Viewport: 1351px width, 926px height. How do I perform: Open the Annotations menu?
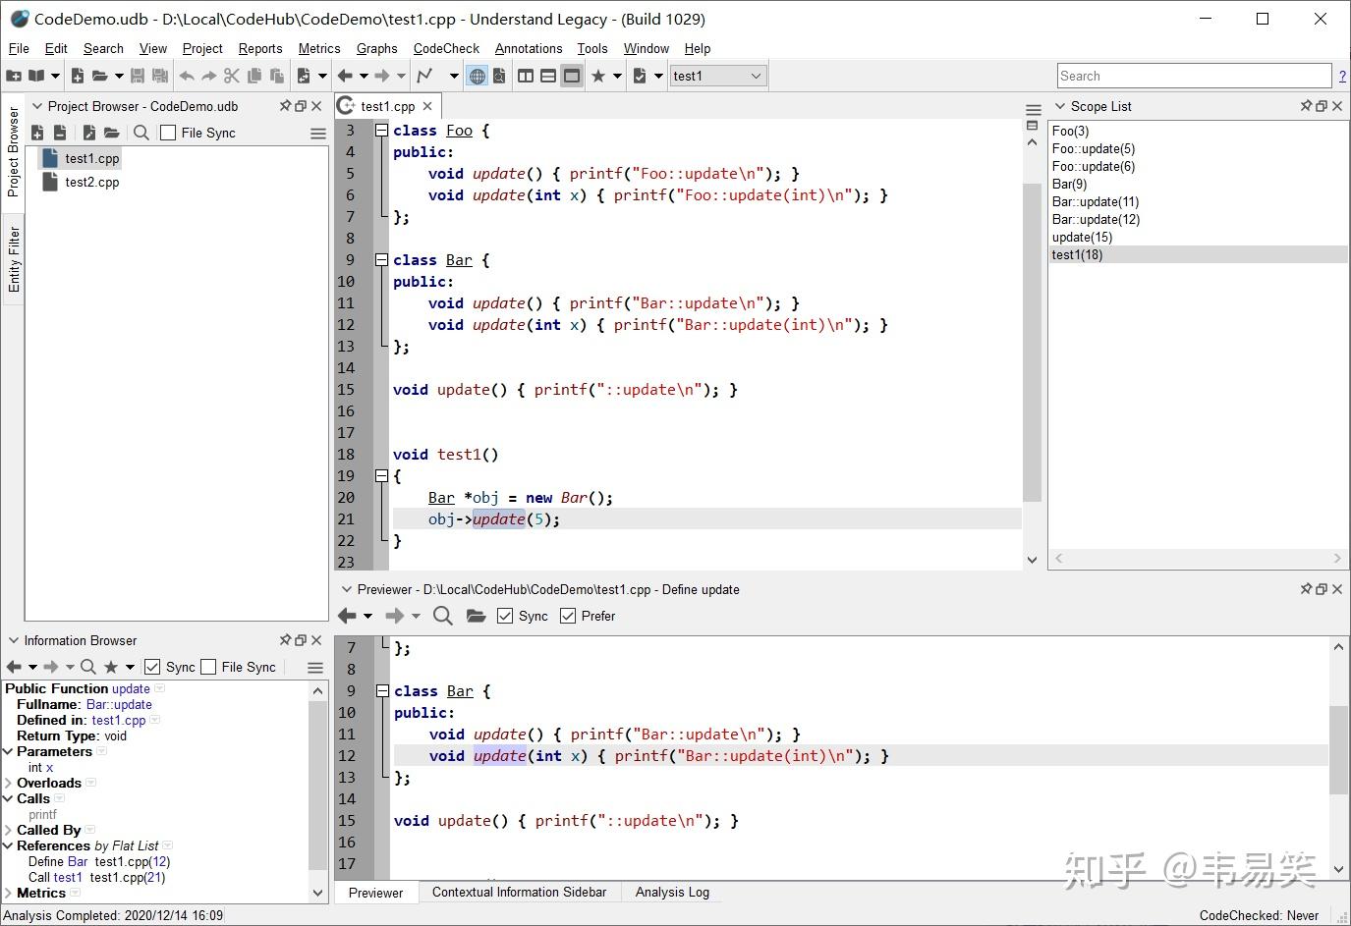[x=529, y=48]
